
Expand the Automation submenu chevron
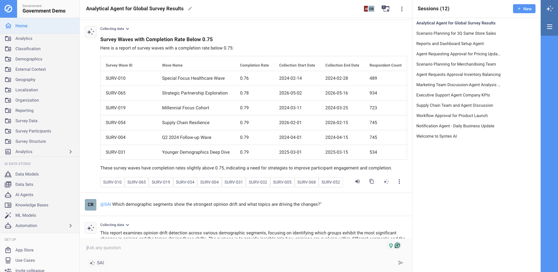(71, 226)
